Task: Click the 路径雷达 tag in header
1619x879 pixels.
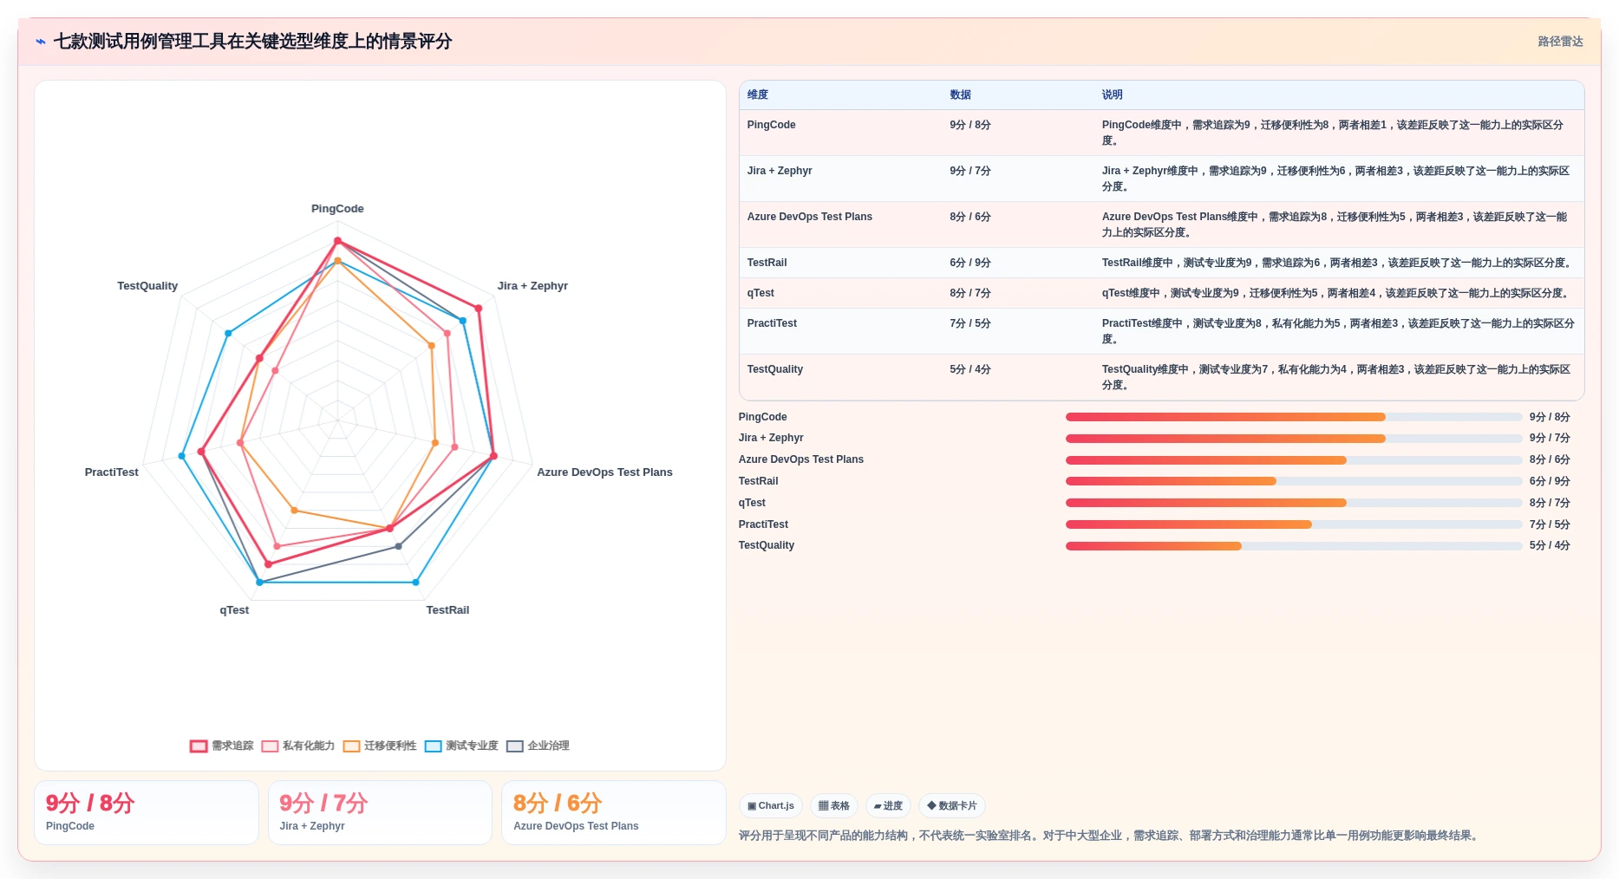Action: (x=1560, y=42)
